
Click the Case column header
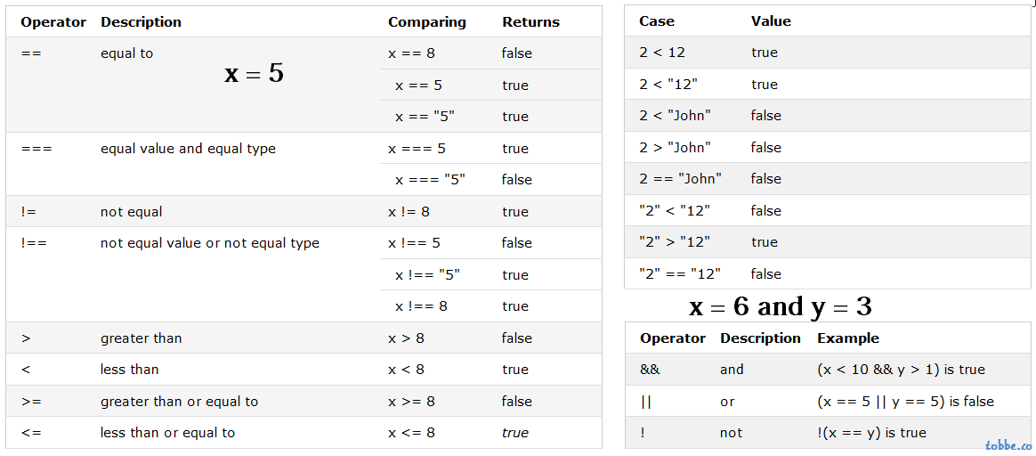click(x=657, y=21)
